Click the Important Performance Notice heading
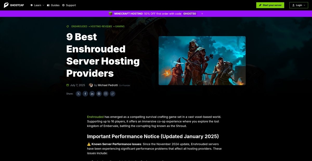Viewport: 312px width, 161px height. 153,136
